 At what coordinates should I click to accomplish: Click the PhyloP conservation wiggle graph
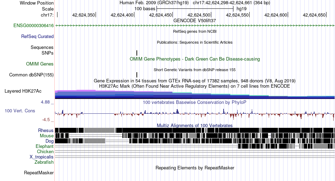(x=195, y=114)
